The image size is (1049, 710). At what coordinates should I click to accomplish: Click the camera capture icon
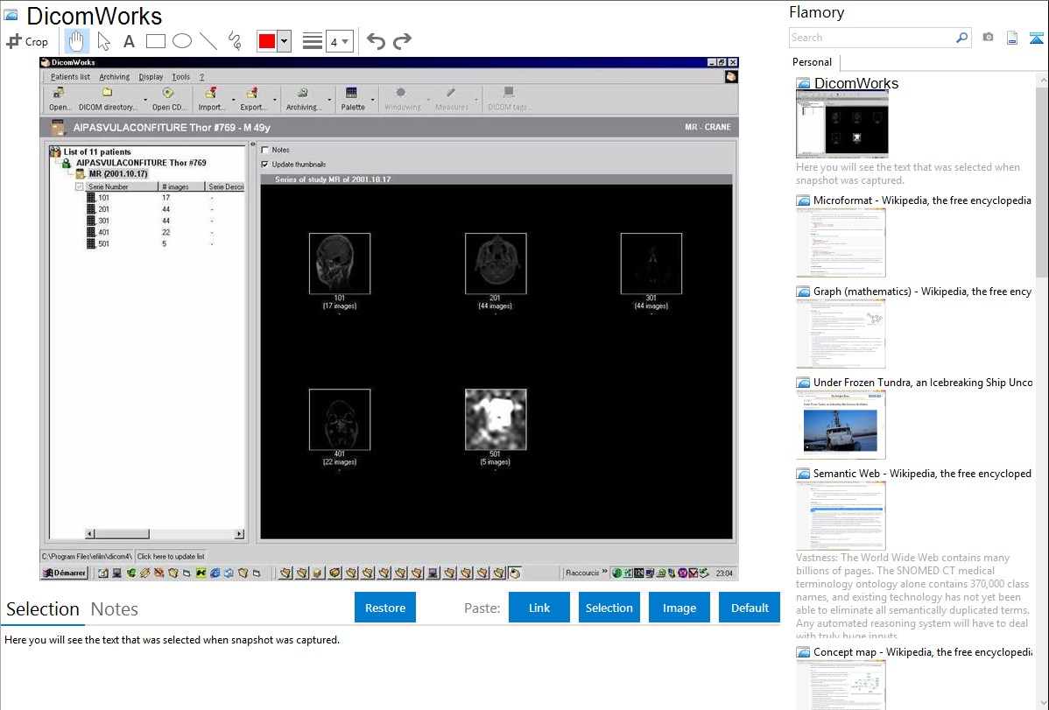(x=988, y=38)
